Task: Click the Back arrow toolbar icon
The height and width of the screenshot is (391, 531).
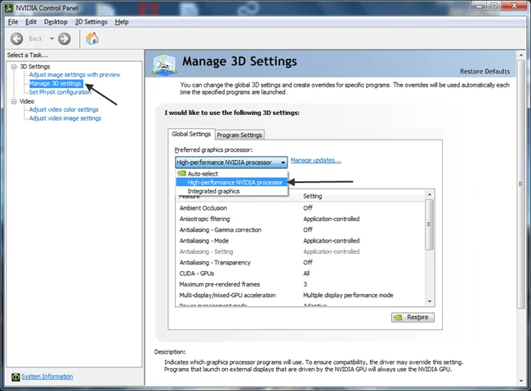Action: [x=16, y=38]
